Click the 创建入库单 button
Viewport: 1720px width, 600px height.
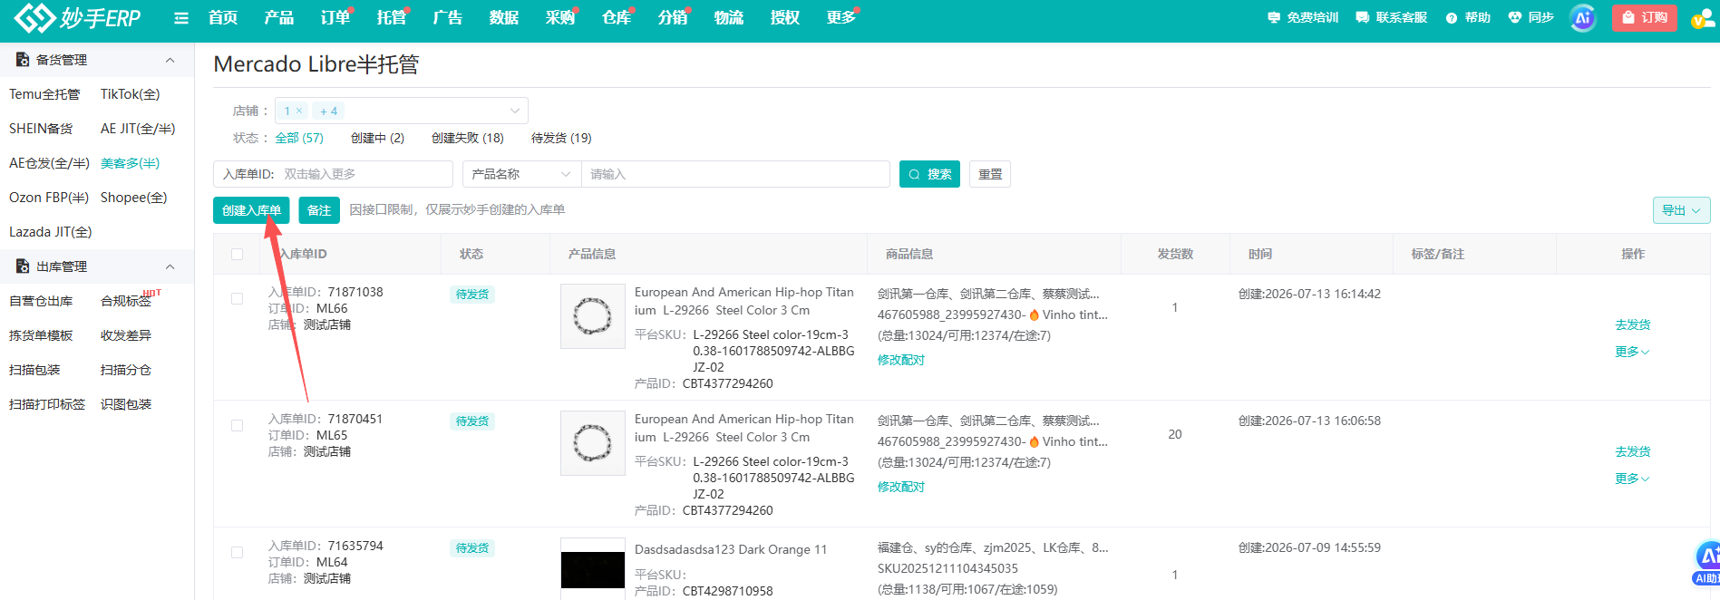coord(251,210)
